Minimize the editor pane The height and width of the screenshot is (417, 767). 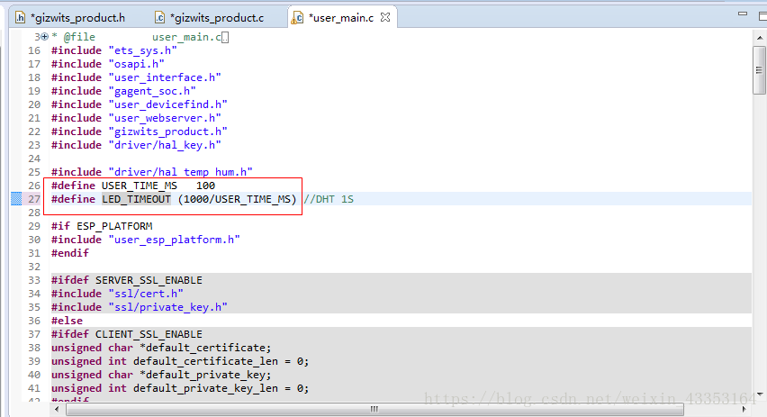point(743,14)
